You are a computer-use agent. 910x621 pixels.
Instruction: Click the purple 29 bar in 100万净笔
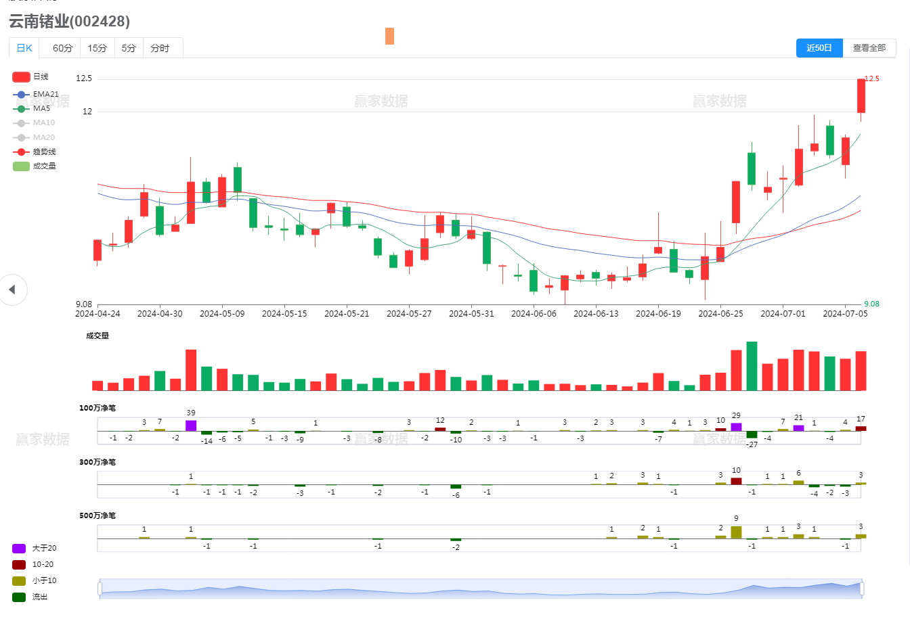736,427
